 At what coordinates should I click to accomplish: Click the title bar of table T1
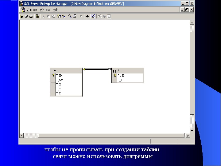coord(128,71)
